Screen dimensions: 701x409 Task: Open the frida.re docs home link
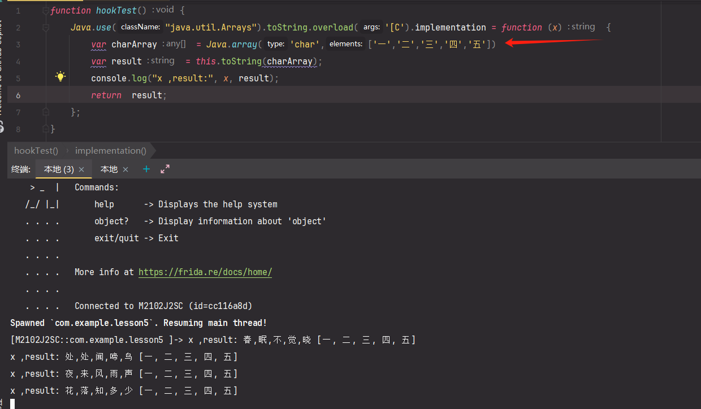(205, 272)
